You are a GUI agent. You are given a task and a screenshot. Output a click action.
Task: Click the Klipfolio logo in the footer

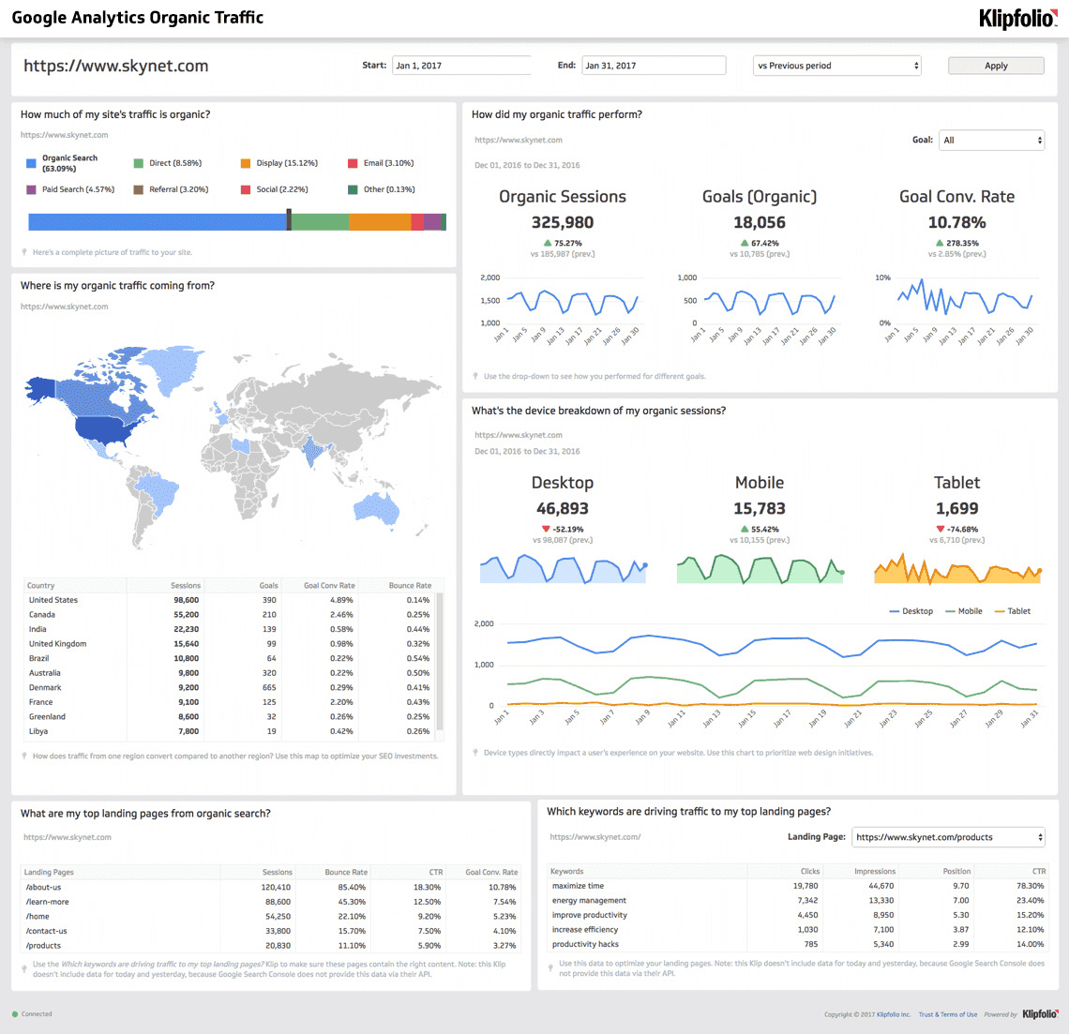1039,1013
